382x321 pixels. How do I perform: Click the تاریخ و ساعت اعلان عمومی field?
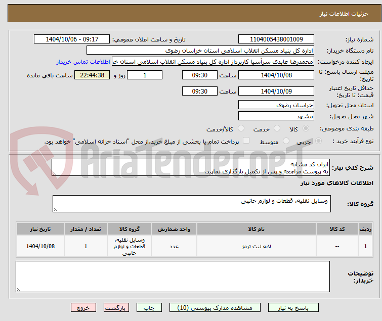tap(72, 39)
